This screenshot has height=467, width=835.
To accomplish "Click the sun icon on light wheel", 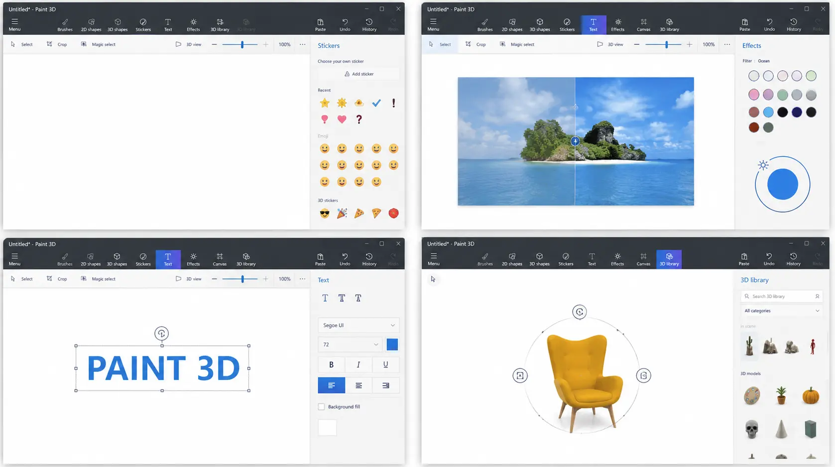I will (763, 165).
